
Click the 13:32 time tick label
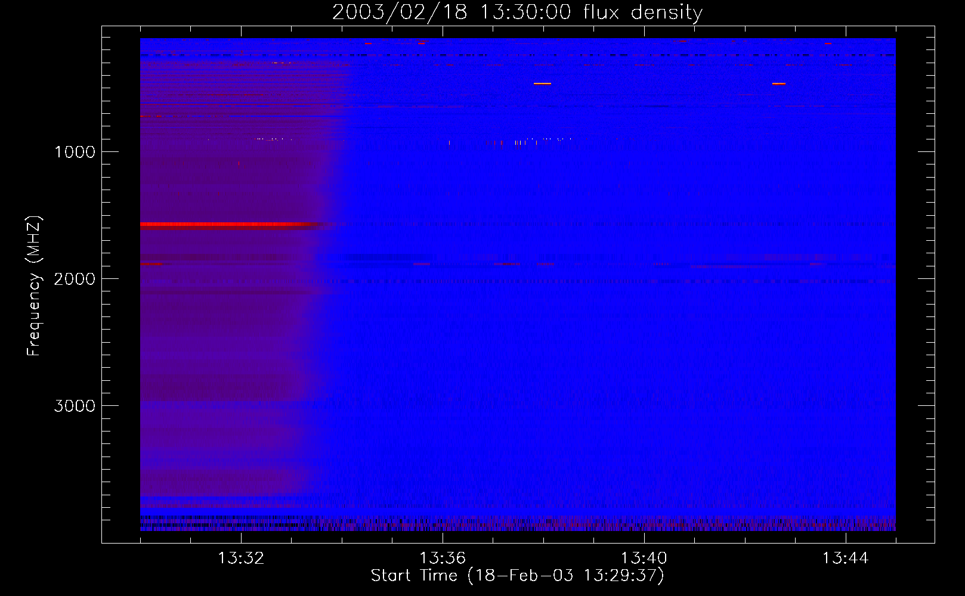[x=241, y=558]
